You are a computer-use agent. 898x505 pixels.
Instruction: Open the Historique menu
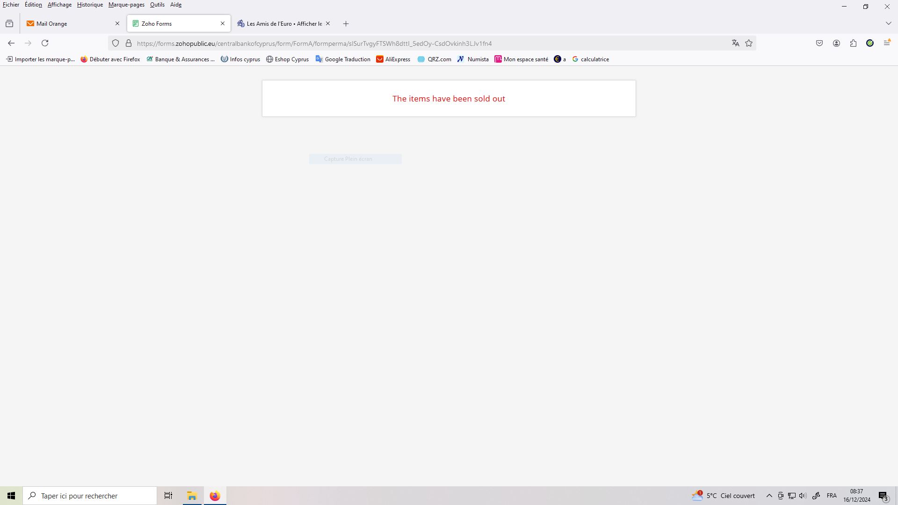(90, 5)
